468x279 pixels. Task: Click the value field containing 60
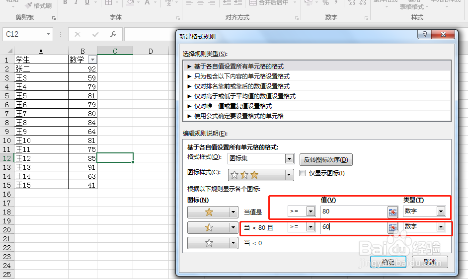(x=354, y=227)
